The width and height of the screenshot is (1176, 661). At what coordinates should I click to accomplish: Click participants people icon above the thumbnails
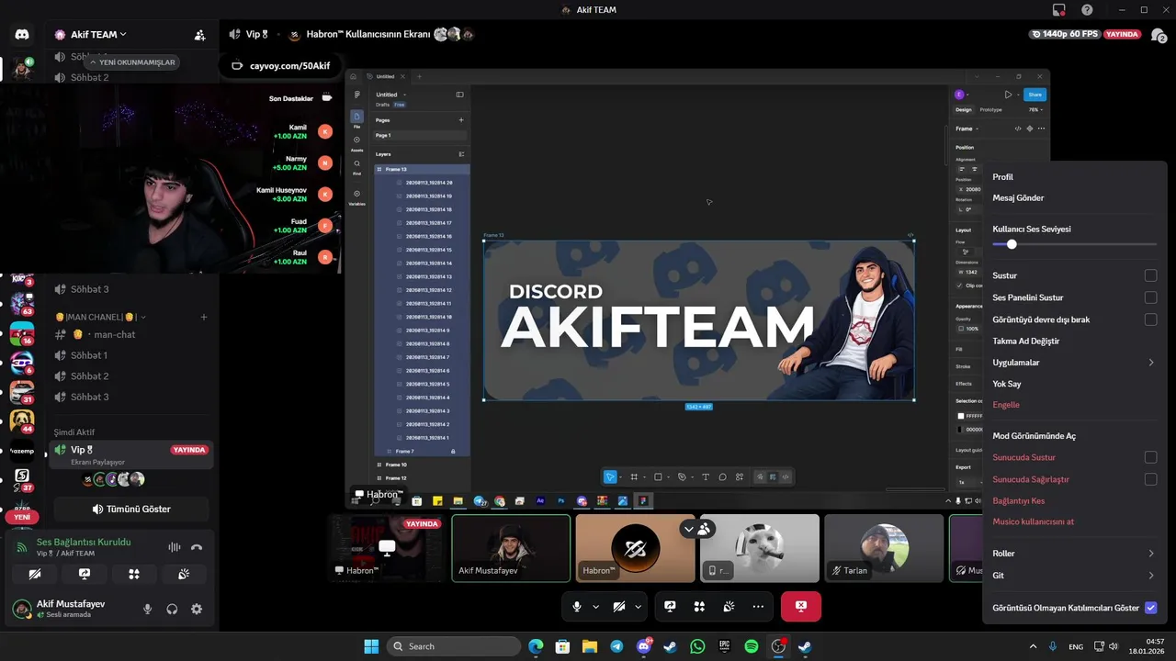coord(705,529)
